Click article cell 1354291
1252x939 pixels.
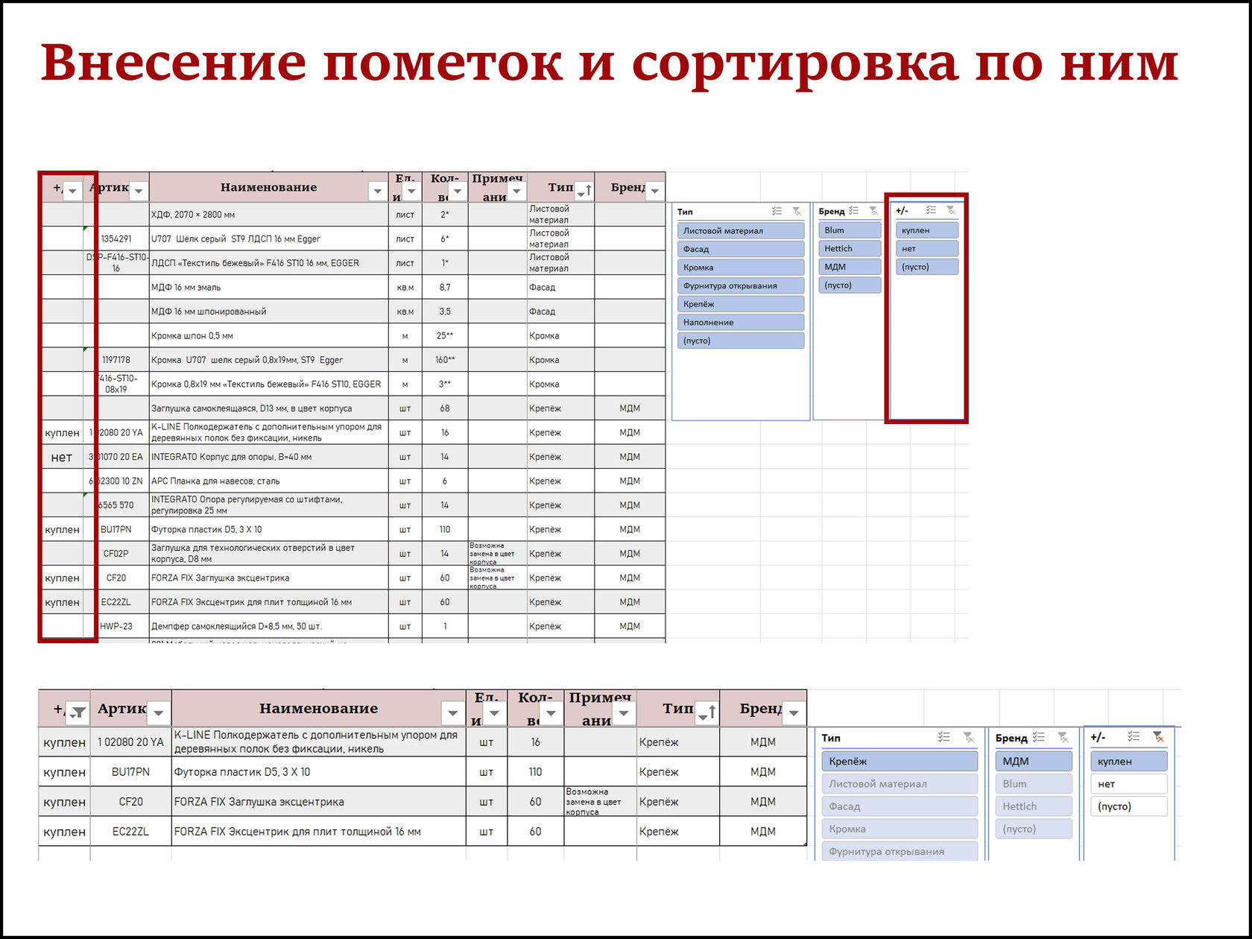(116, 238)
